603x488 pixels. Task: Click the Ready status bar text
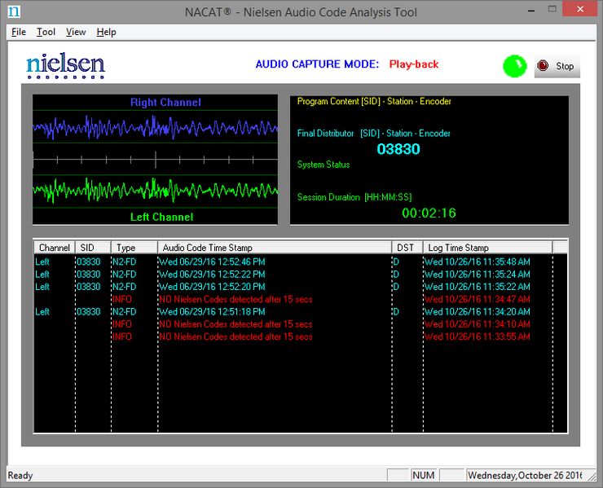pos(20,475)
